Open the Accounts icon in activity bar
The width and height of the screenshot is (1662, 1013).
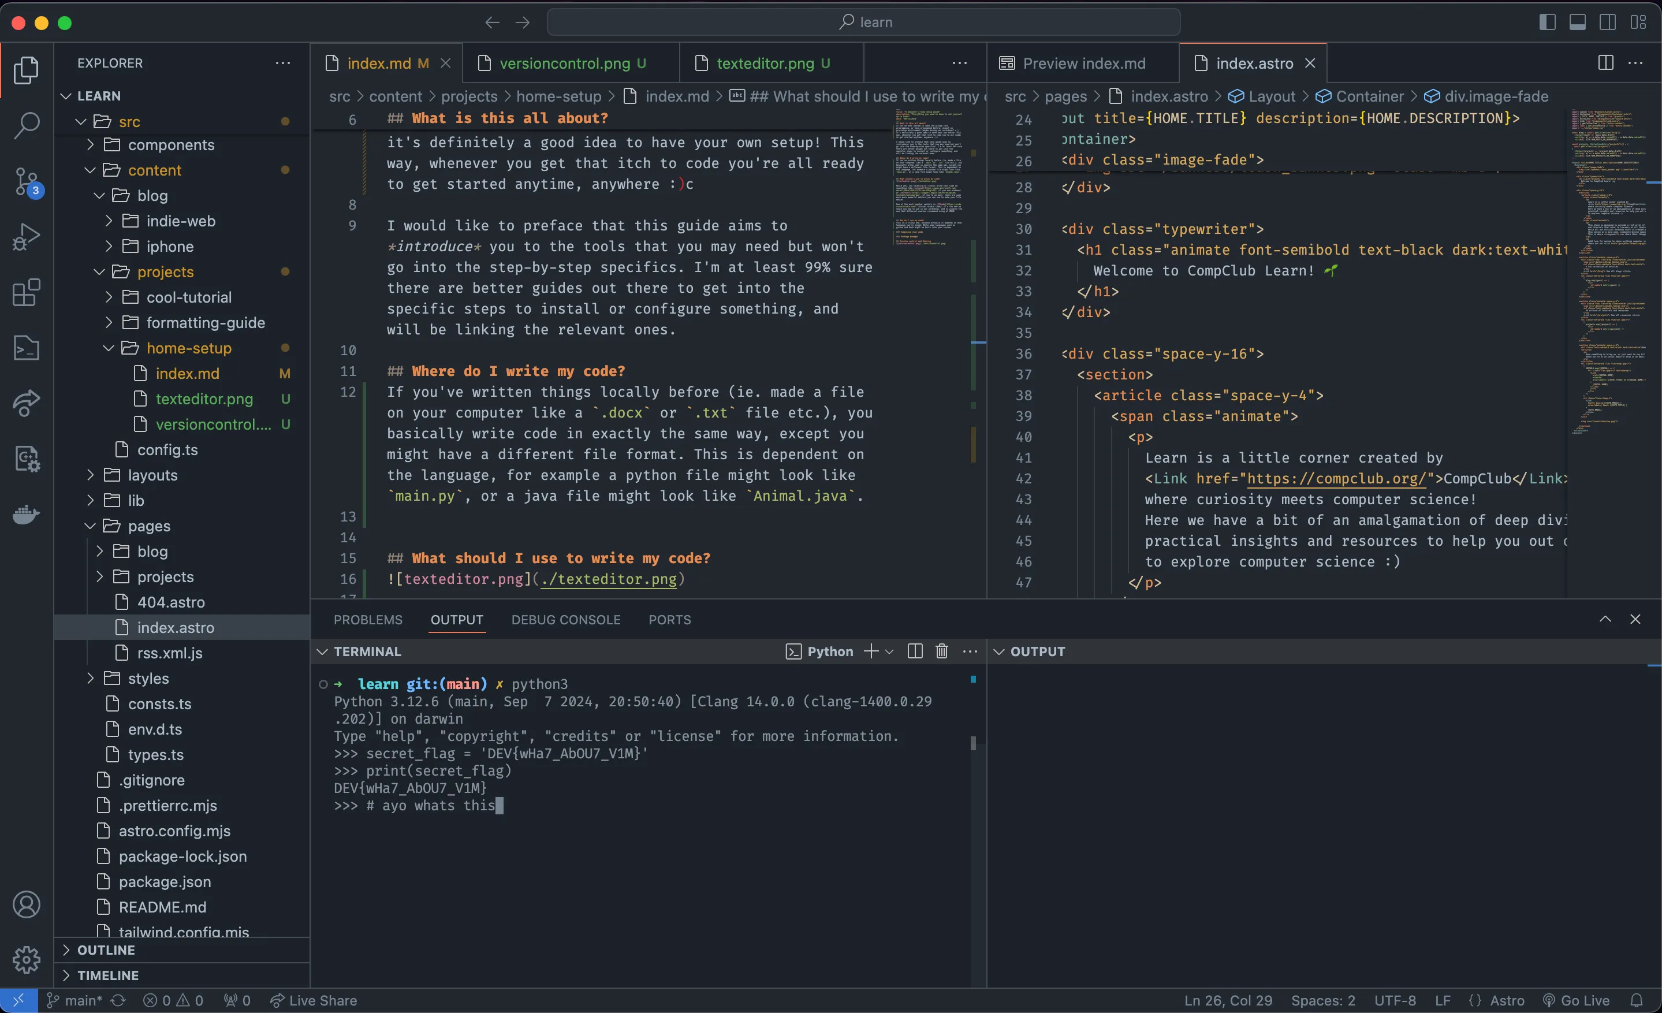(27, 904)
